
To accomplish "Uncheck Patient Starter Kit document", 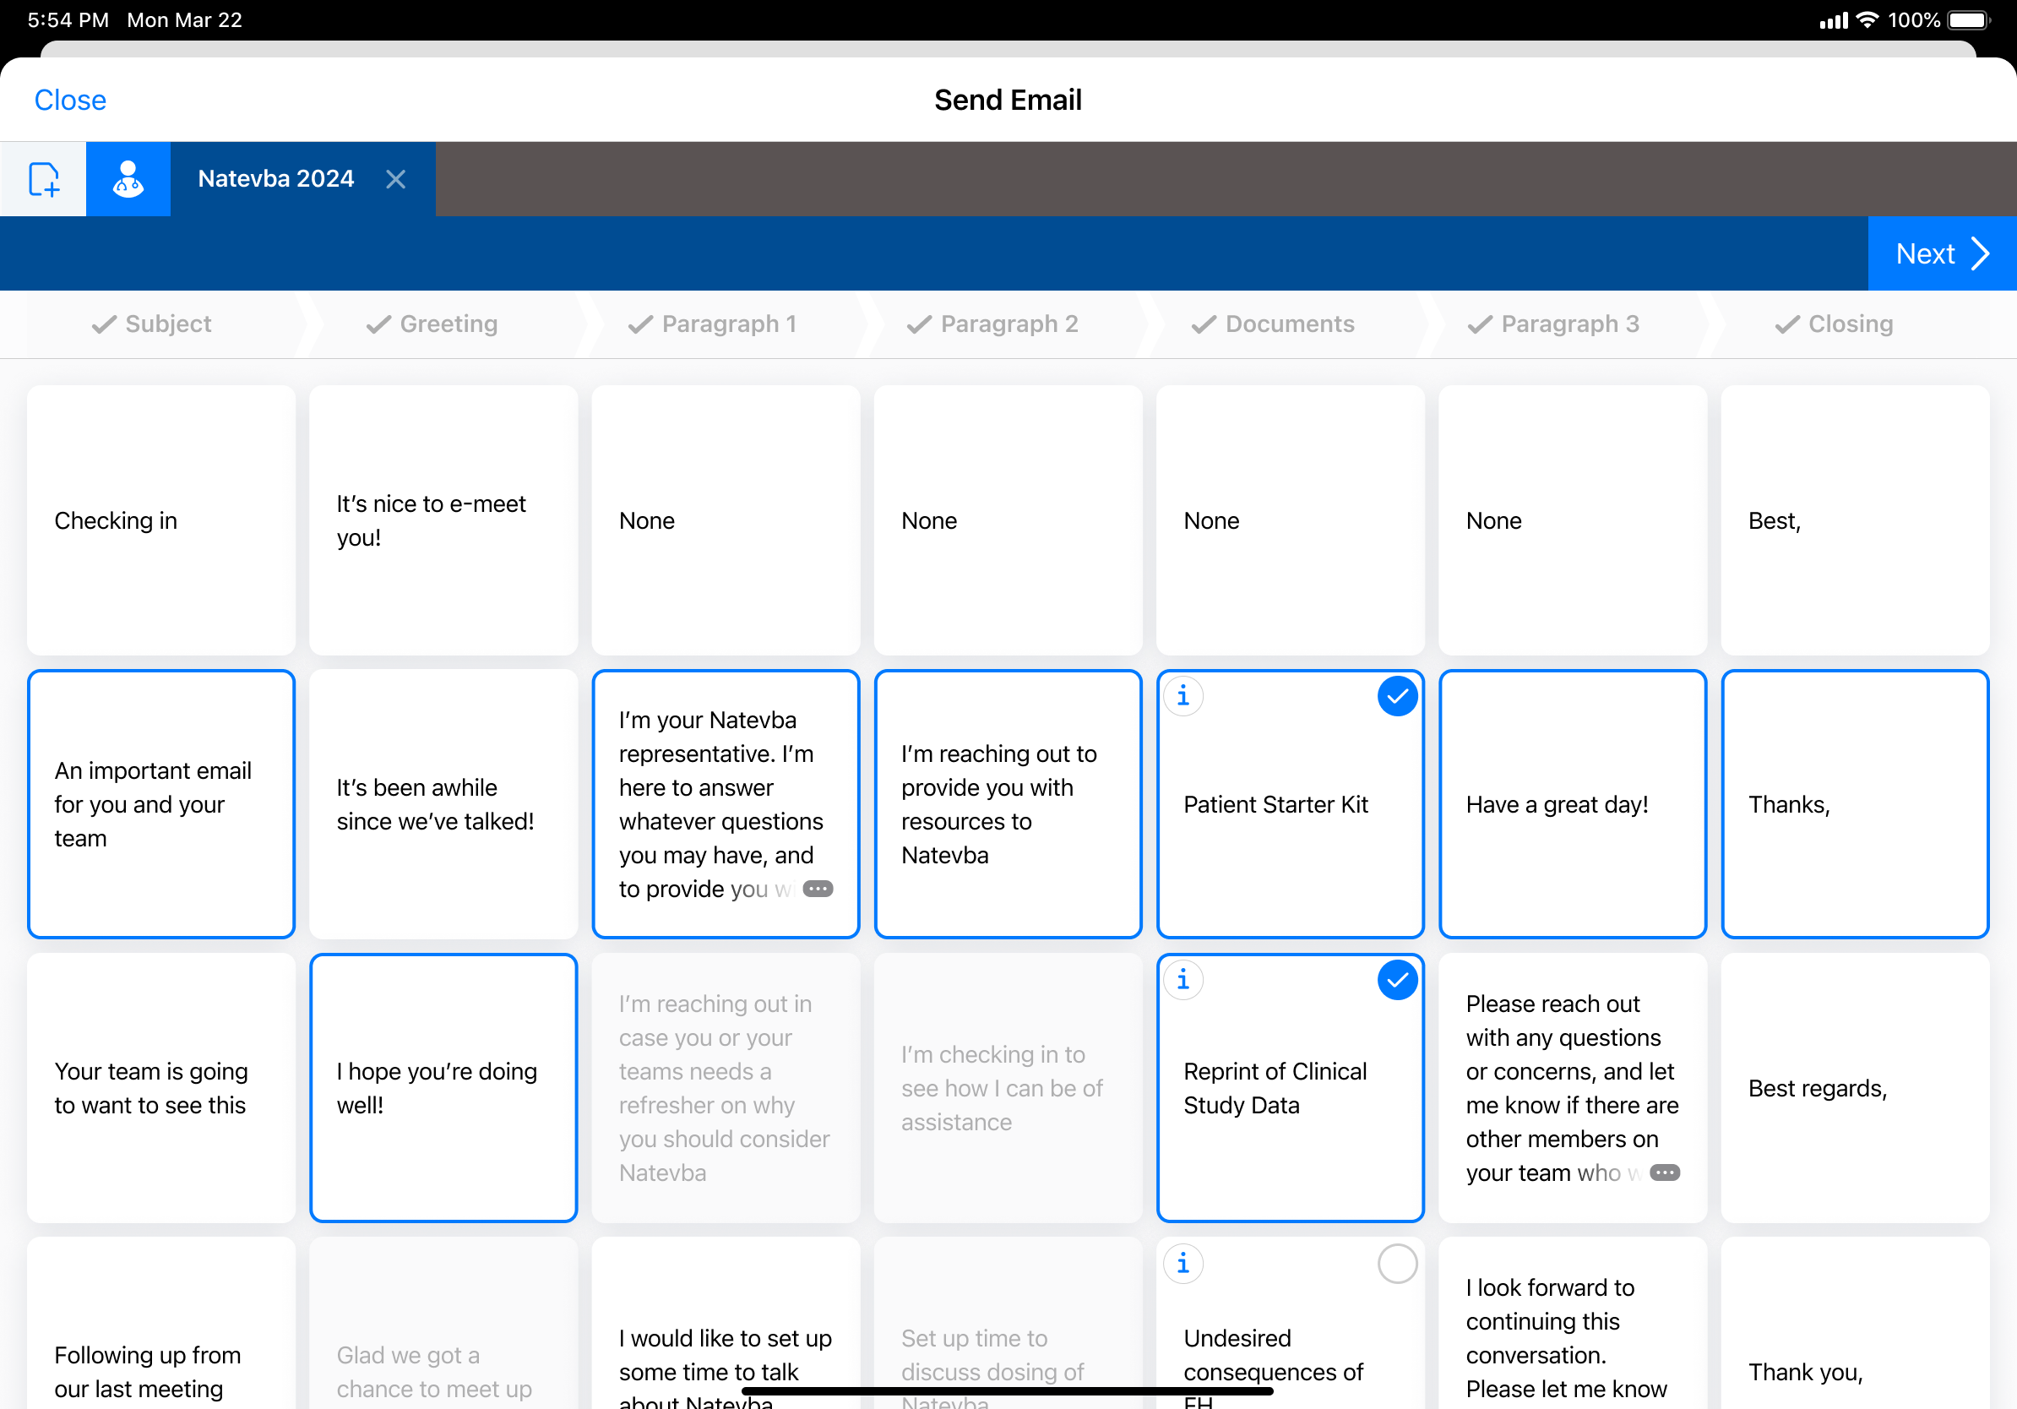I will tap(1397, 697).
